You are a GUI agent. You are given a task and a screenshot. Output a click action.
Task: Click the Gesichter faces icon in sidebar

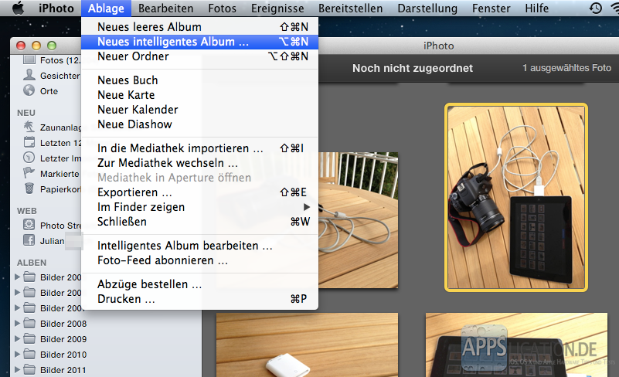click(x=29, y=75)
